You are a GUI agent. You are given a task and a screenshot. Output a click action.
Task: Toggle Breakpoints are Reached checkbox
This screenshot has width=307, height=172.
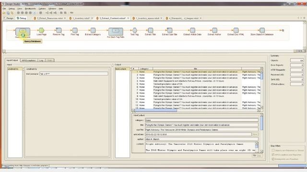273,159
